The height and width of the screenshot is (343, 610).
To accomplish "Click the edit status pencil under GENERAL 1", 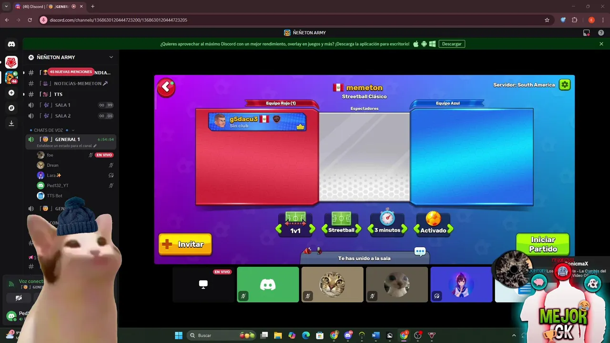I will pyautogui.click(x=95, y=146).
